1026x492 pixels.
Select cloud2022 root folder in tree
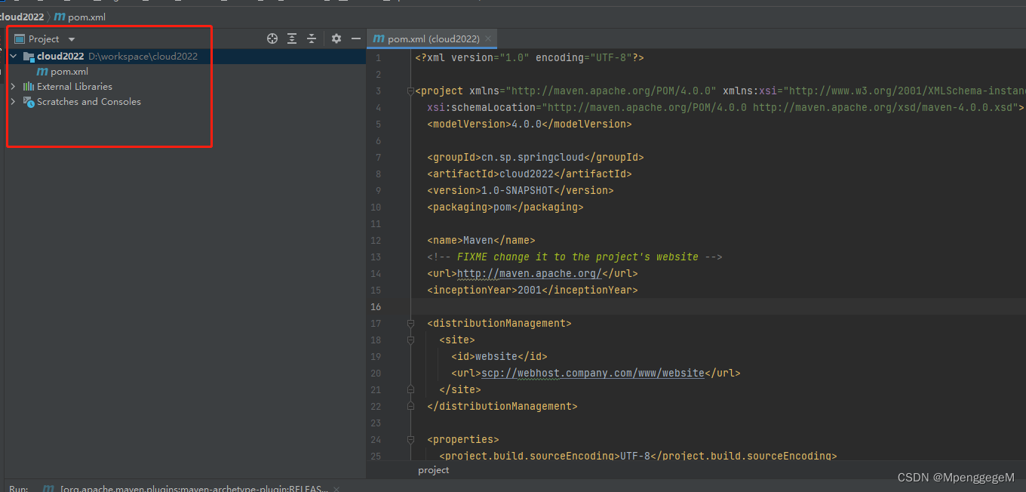pyautogui.click(x=60, y=56)
